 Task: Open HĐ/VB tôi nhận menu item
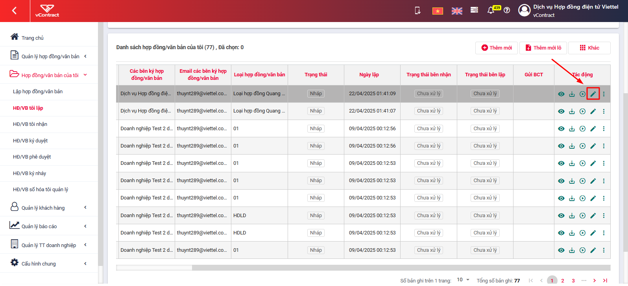[x=30, y=124]
